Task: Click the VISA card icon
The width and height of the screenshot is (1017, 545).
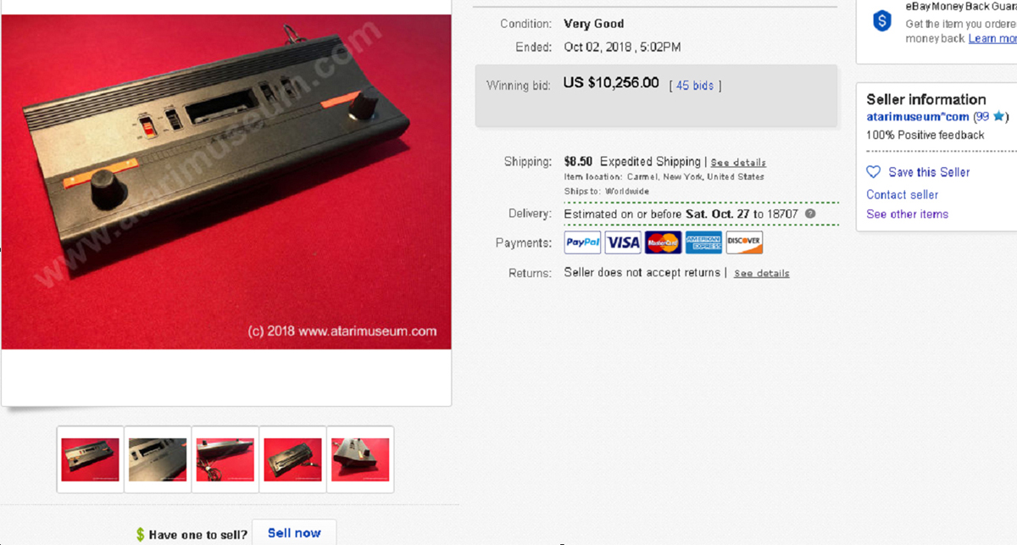Action: [x=623, y=242]
